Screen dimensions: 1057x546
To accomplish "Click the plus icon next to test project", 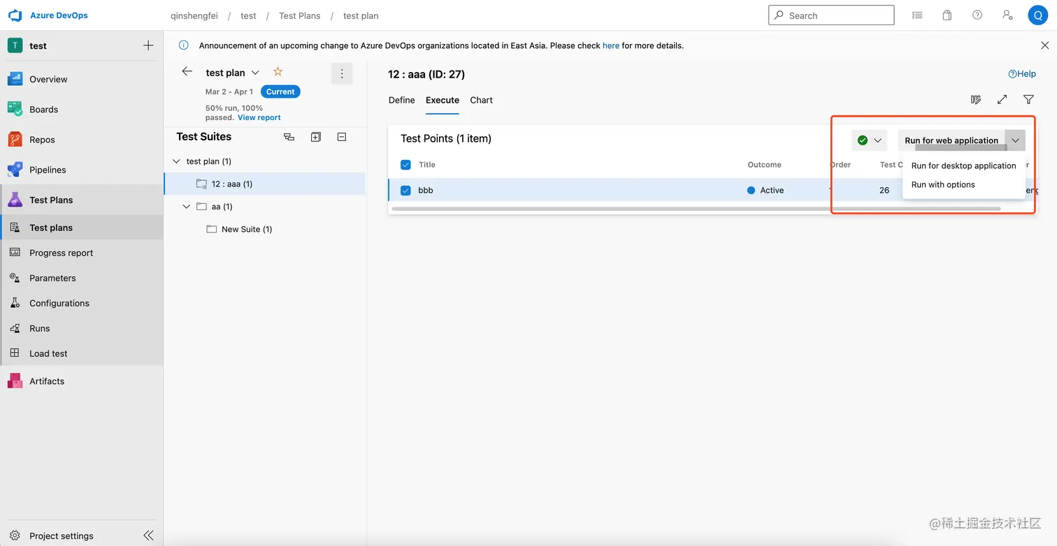I will [x=148, y=45].
